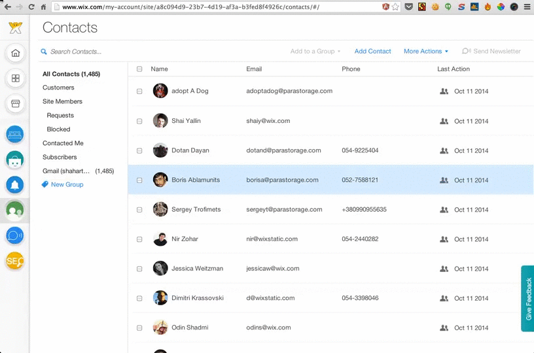534x353 pixels.
Task: Check the Dotan Dayan row checkbox
Action: point(139,150)
